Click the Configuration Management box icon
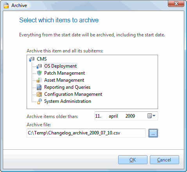187x172 pixels. 39,94
